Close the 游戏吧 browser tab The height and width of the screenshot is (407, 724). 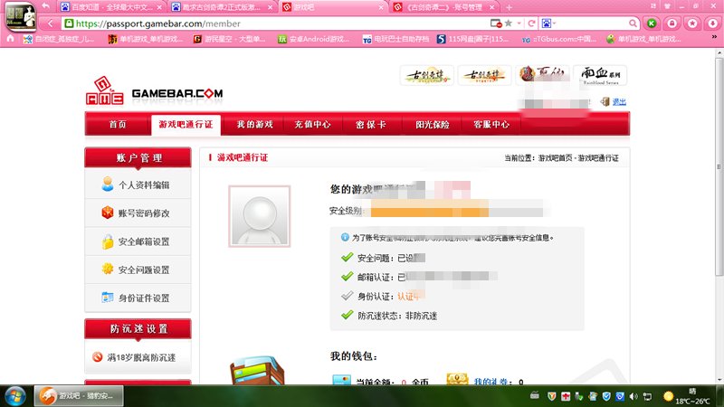click(x=381, y=7)
